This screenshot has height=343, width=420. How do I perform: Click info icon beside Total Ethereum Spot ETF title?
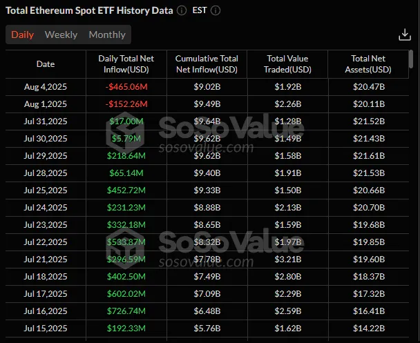[x=182, y=11]
